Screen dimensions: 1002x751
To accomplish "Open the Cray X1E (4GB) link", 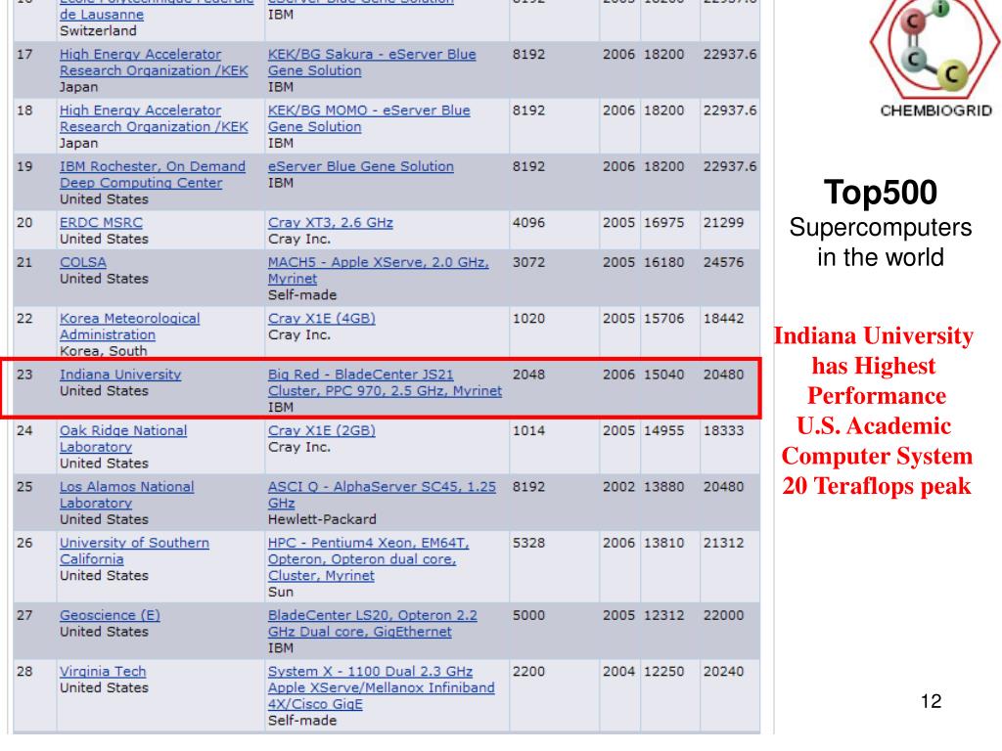I will click(321, 319).
